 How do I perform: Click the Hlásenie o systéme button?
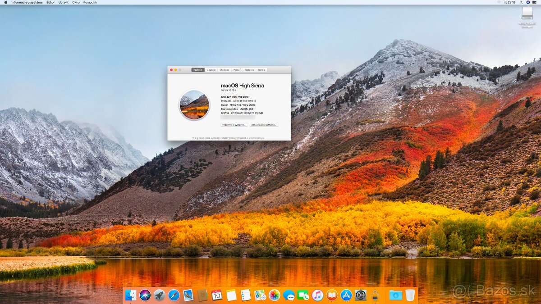[234, 125]
